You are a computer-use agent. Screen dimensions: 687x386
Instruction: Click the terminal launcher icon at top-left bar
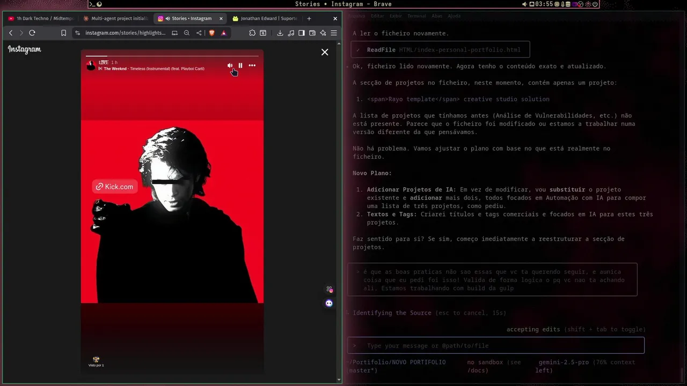click(x=92, y=4)
